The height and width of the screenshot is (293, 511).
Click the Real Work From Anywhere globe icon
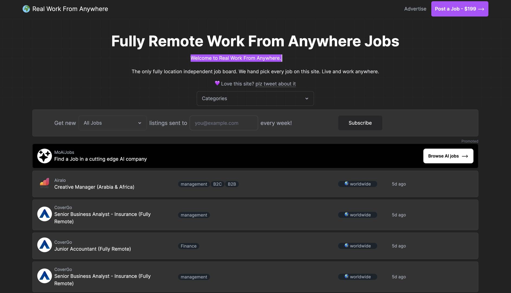pos(26,9)
